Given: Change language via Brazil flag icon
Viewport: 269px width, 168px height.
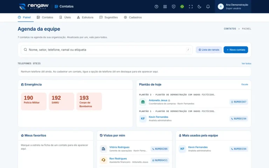Looking at the screenshot, I should pyautogui.click(x=182, y=7).
